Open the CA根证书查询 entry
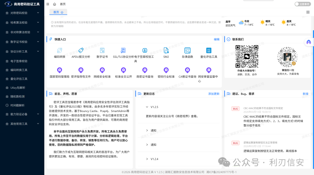 click(x=187, y=71)
